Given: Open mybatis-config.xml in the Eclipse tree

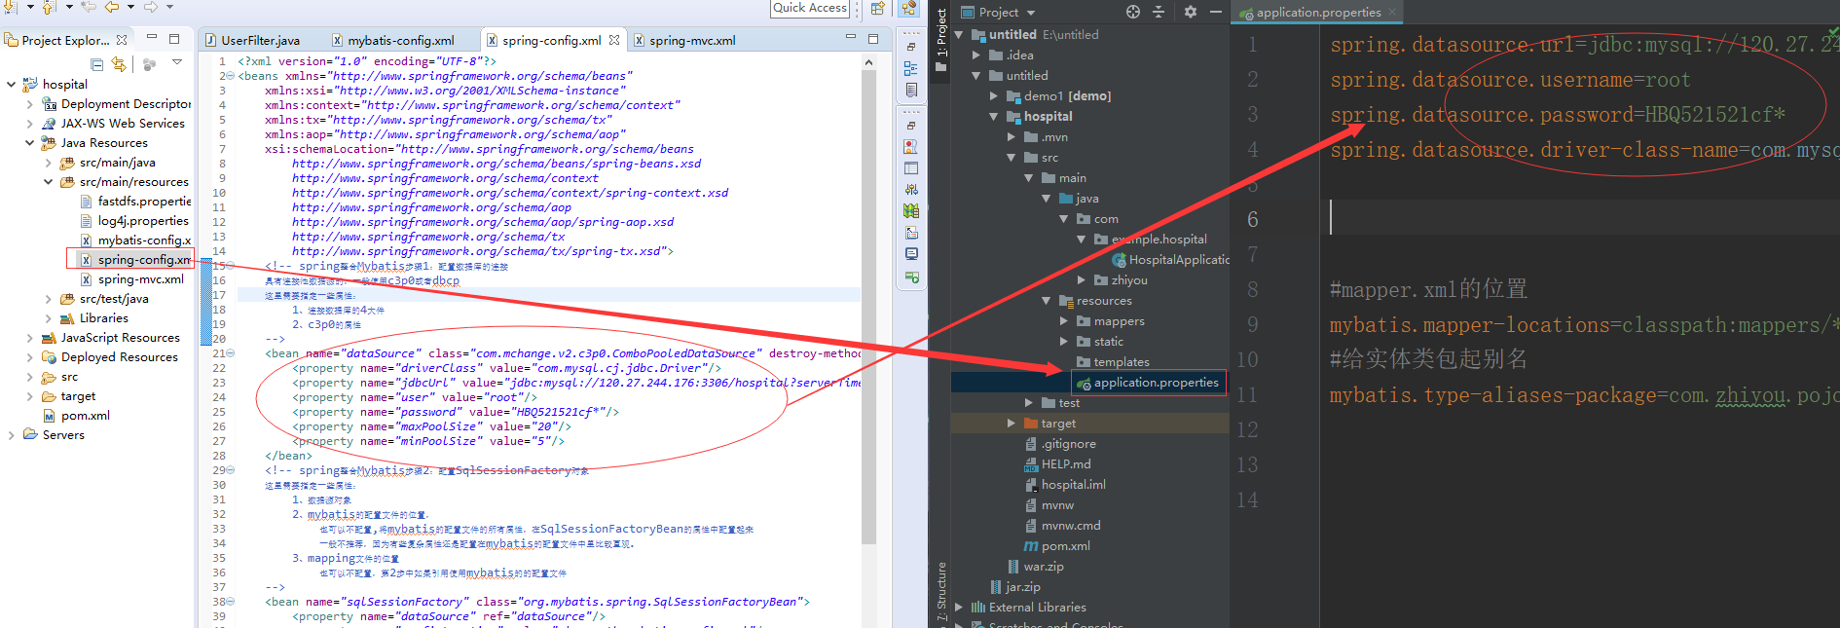Looking at the screenshot, I should (135, 240).
